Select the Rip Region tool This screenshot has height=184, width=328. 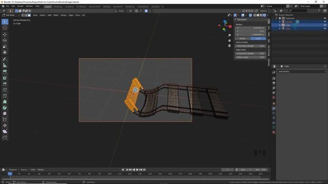[x=5, y=137]
